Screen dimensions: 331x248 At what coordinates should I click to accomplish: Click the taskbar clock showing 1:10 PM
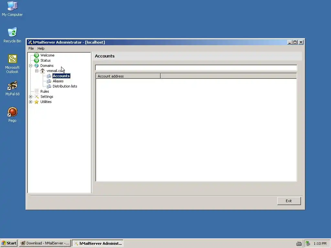pyautogui.click(x=320, y=243)
